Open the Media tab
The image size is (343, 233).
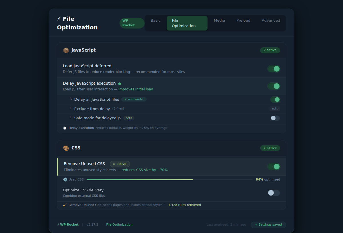220,21
